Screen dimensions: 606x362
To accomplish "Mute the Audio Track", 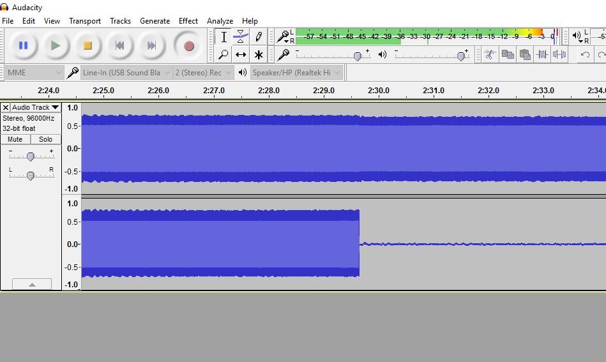I will click(15, 139).
